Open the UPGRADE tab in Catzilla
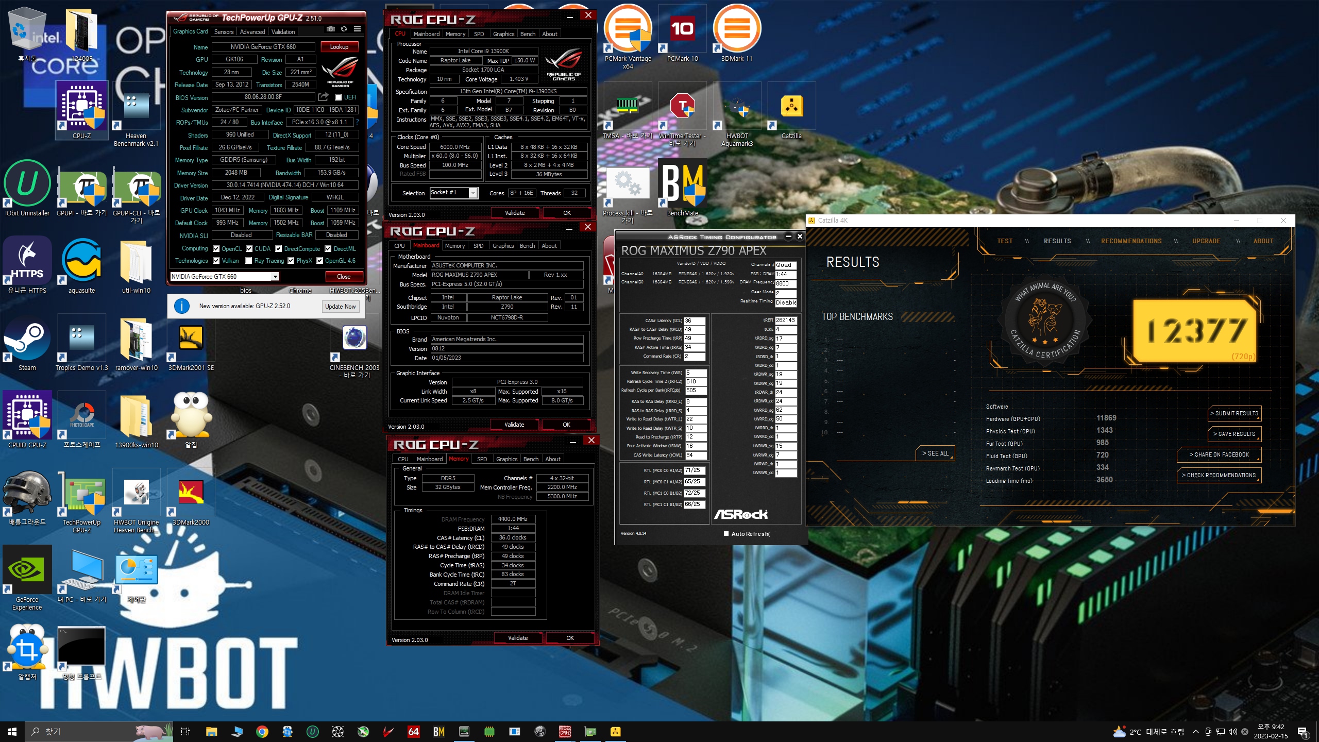 point(1206,241)
